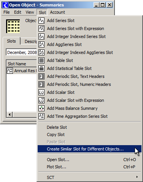The height and width of the screenshot is (182, 143).
Task: Click the Add Series Slot with Expression icon
Action: tap(41, 28)
